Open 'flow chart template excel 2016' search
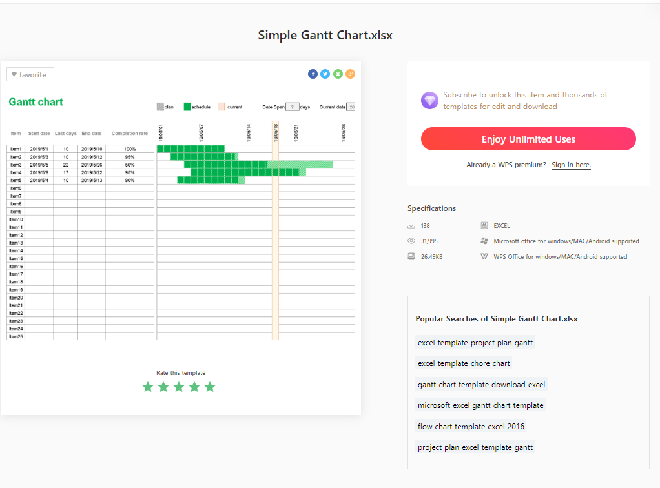Viewport: 660px width, 488px height. point(470,426)
